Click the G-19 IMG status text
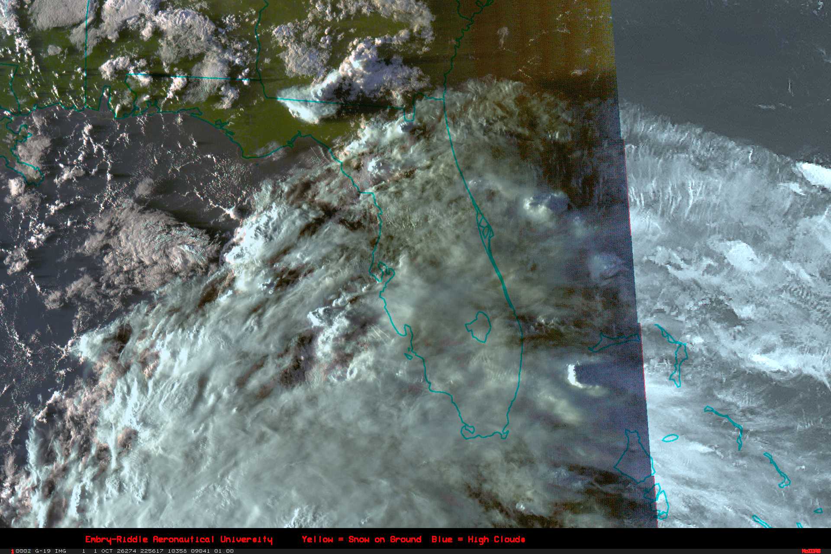This screenshot has height=554, width=831. pyautogui.click(x=51, y=551)
